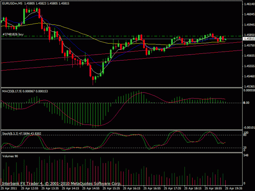The height and width of the screenshot is (191, 255).
Task: Click time axis label 25 Apr 14:15
Action: coord(71,188)
